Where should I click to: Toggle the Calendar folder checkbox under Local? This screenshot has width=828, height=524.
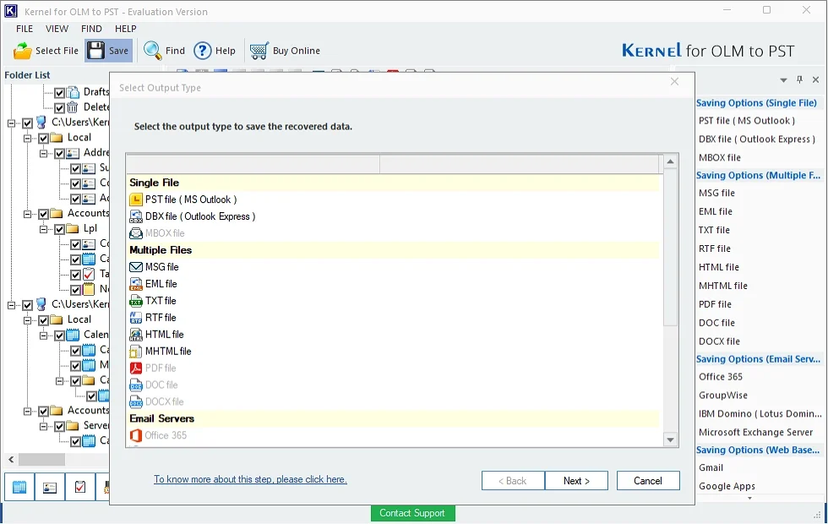(x=60, y=336)
